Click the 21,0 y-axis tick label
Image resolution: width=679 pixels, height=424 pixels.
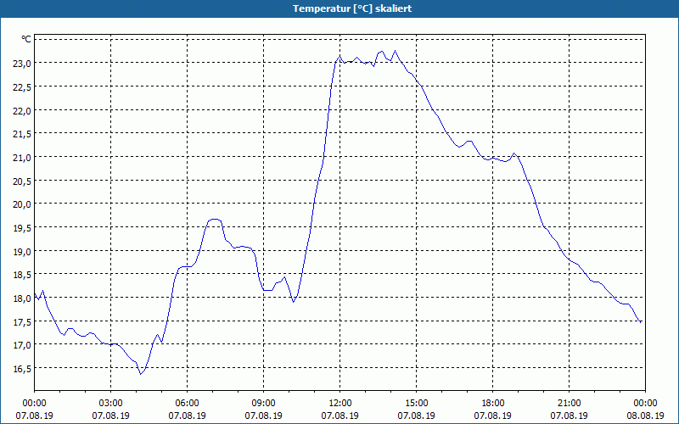click(20, 157)
